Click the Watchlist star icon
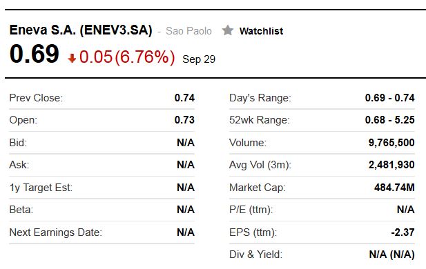The image size is (426, 269). (x=227, y=30)
